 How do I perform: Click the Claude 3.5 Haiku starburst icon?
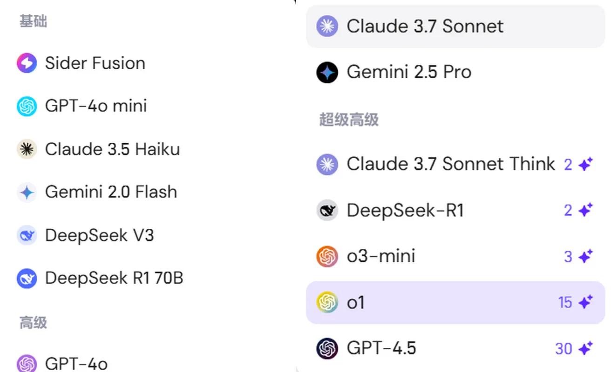tap(27, 149)
